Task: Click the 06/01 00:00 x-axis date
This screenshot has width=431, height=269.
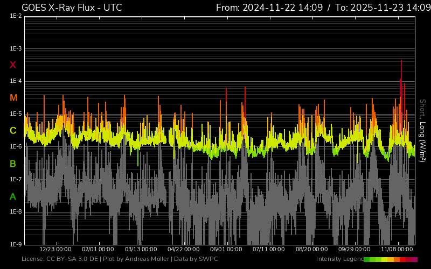Action: [226, 250]
